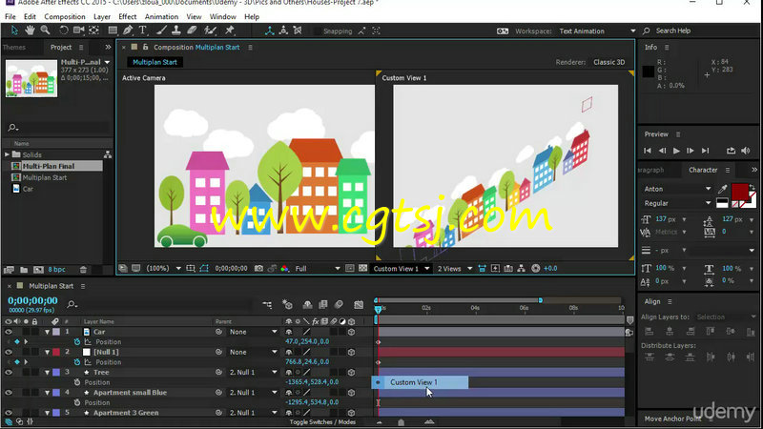Image resolution: width=763 pixels, height=429 pixels.
Task: Click the Custom View 1 tooltip item
Action: click(420, 382)
